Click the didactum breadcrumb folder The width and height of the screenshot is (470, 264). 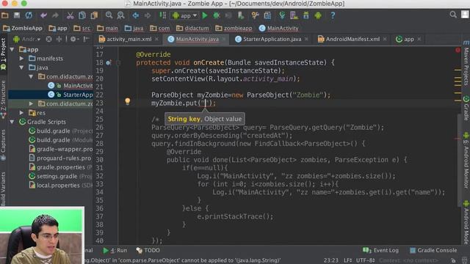pos(192,28)
